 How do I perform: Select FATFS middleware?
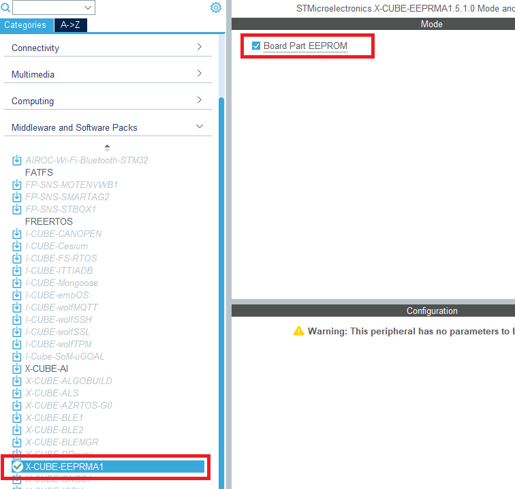pyautogui.click(x=39, y=172)
